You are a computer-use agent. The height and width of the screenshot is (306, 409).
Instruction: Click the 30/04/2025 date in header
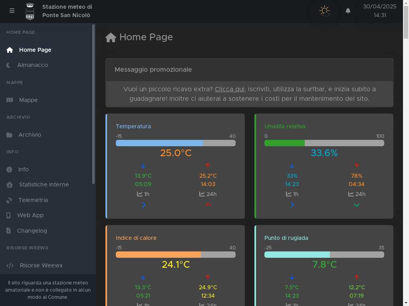pos(379,6)
